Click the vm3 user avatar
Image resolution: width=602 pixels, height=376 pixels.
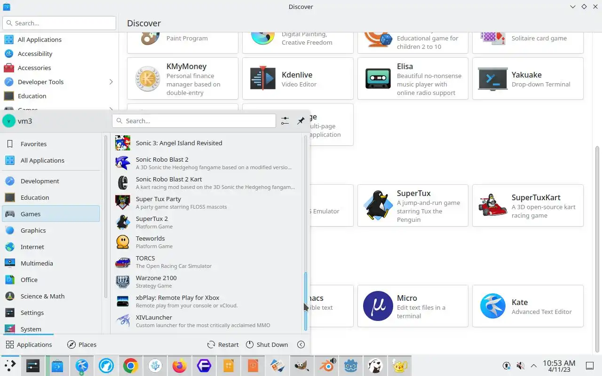click(8, 121)
